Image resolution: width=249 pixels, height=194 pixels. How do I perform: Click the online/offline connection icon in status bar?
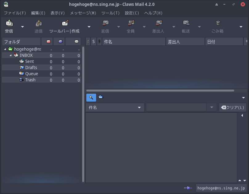(188, 188)
